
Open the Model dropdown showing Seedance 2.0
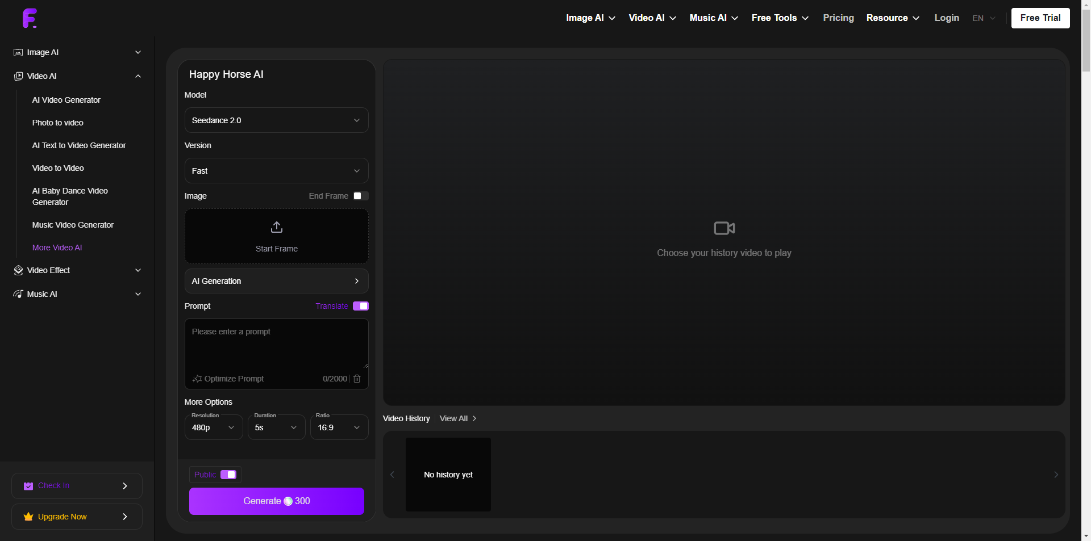(277, 120)
